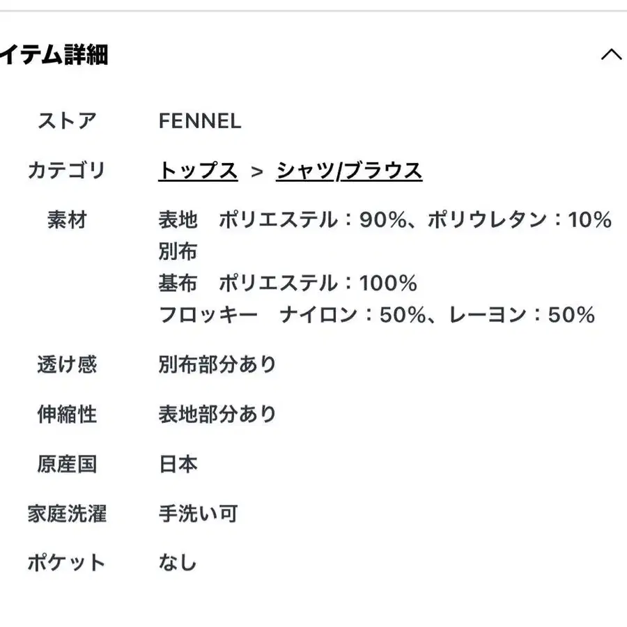Screen dimensions: 627x627
Task: Click the 手洗い可 washing value
Action: (x=198, y=514)
